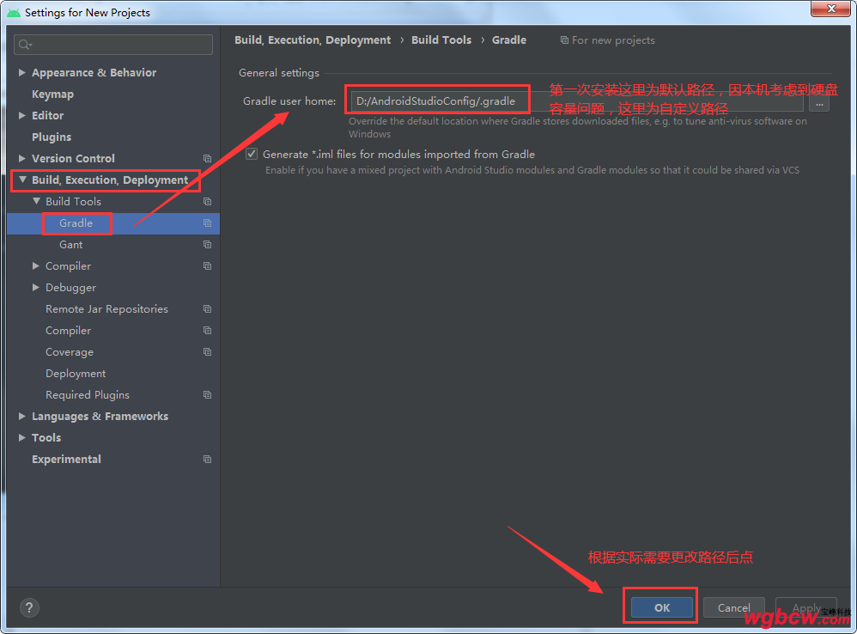Expand the Editor section
The image size is (857, 634).
[x=21, y=115]
